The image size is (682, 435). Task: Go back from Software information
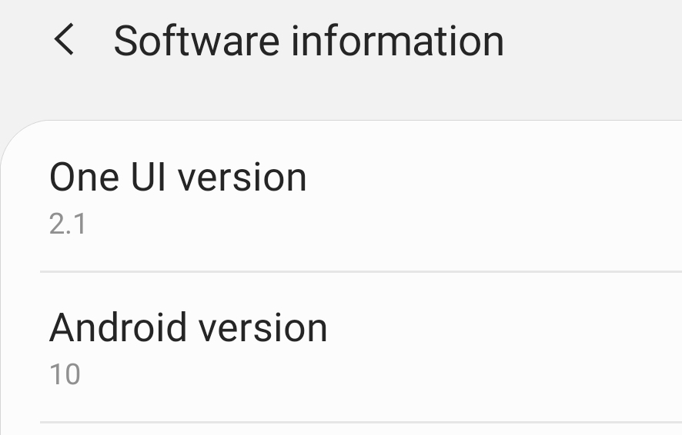[64, 40]
